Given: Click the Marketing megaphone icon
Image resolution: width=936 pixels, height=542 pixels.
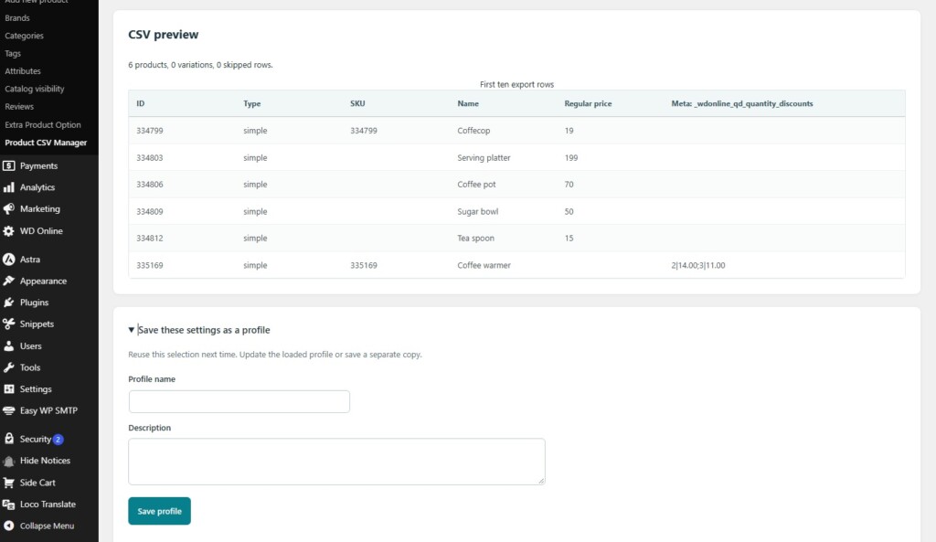Looking at the screenshot, I should click(8, 209).
